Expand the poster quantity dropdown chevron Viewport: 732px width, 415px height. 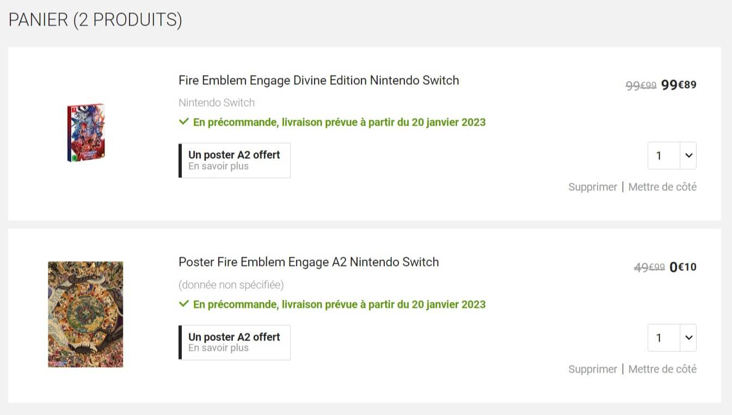688,338
